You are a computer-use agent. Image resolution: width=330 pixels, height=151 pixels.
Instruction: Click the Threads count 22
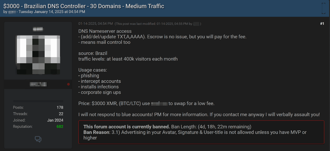61,114
